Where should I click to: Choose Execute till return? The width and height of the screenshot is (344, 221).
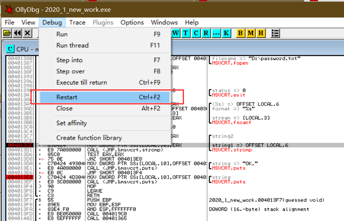coord(105,82)
